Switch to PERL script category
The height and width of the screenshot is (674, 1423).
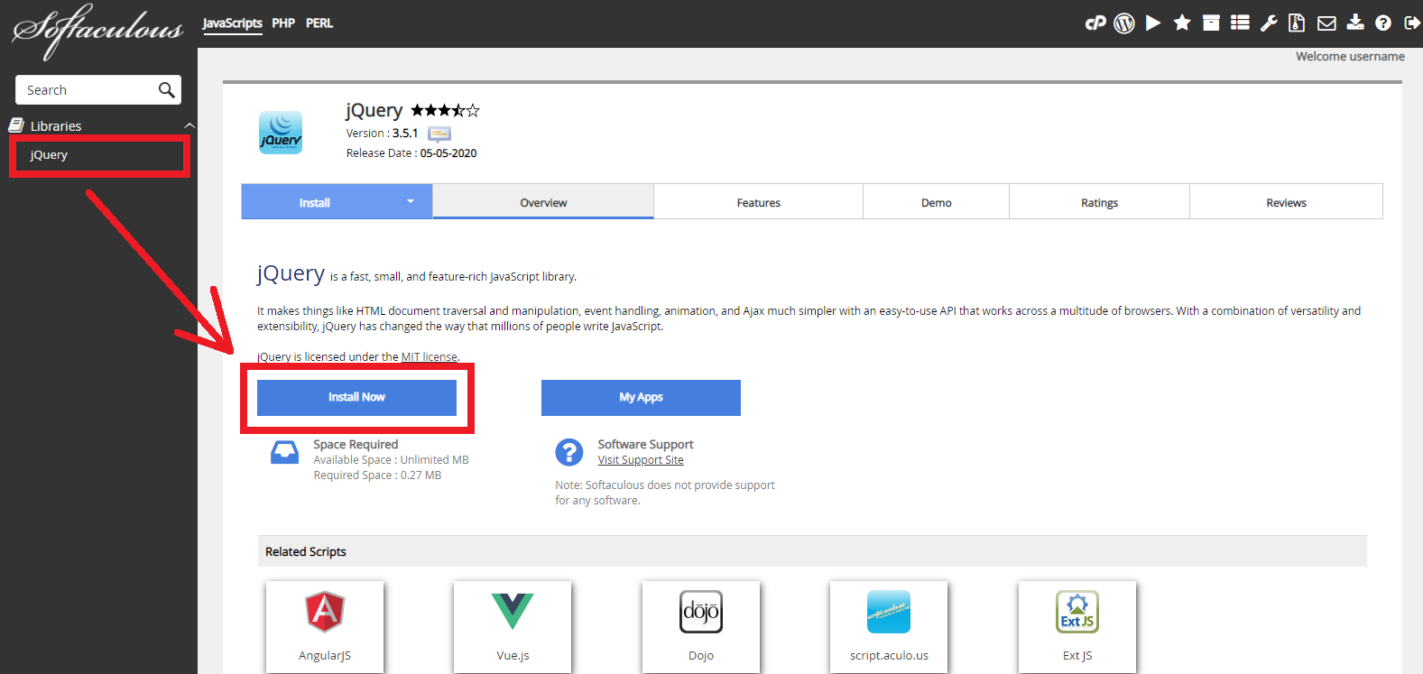pyautogui.click(x=319, y=23)
